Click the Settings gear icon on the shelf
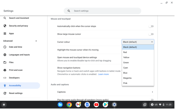175x109 pixels. coord(114,105)
